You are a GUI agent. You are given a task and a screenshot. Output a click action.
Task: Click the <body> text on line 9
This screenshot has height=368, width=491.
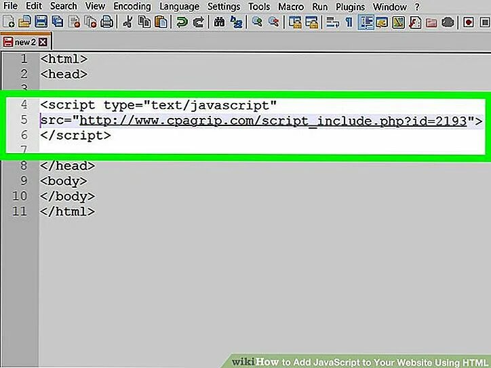64,181
